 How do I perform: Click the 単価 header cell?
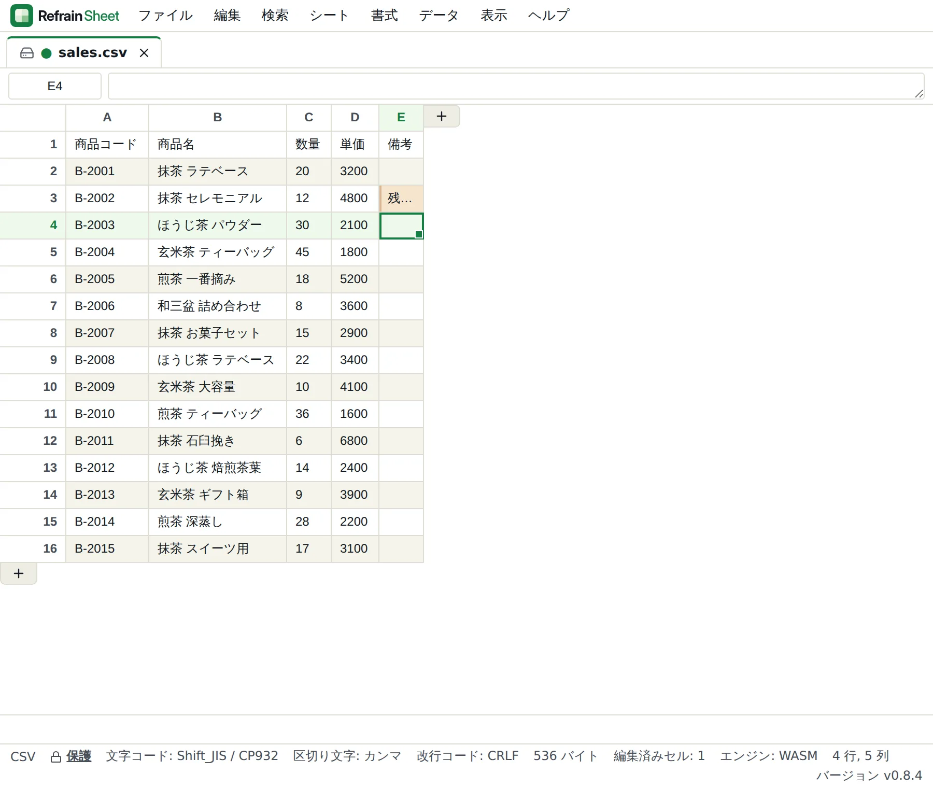click(355, 144)
